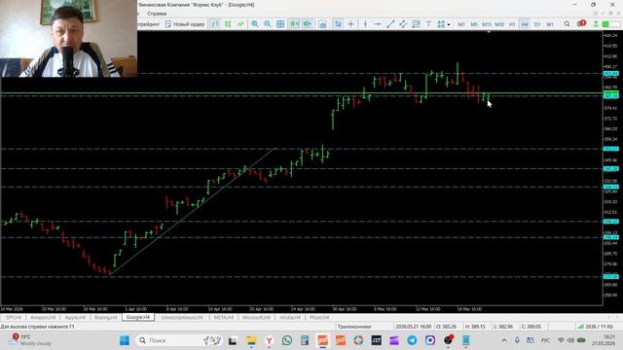Click the New Order button
The height and width of the screenshot is (350, 623).
point(185,24)
